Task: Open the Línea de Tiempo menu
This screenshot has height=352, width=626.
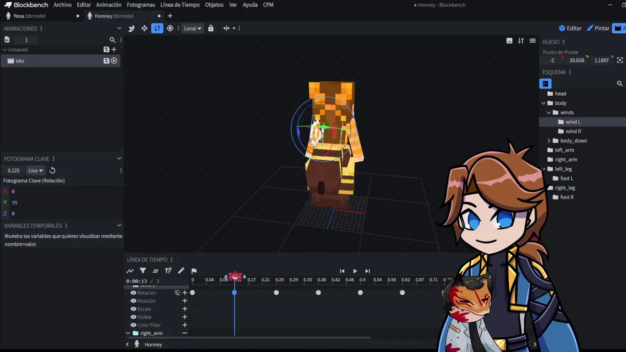Action: click(x=180, y=5)
